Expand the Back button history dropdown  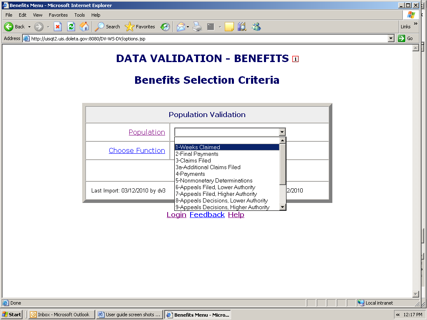tap(30, 27)
